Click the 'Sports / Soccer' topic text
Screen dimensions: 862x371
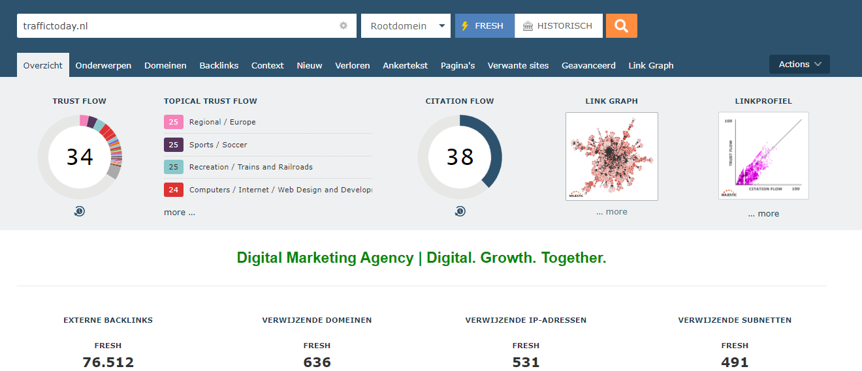tap(218, 145)
